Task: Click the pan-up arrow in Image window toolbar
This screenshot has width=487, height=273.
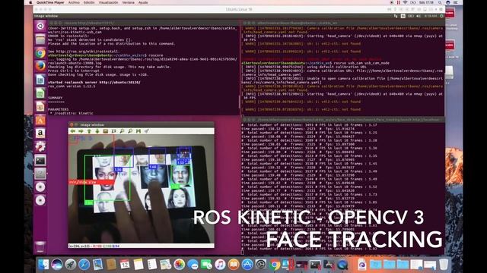Action: point(89,131)
